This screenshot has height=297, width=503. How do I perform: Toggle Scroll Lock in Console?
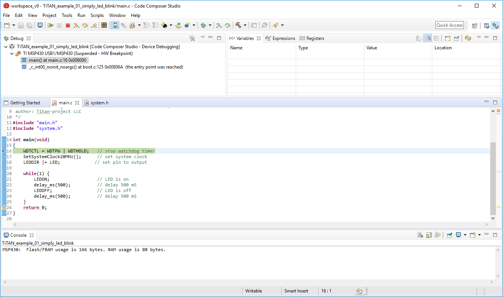tap(429, 235)
